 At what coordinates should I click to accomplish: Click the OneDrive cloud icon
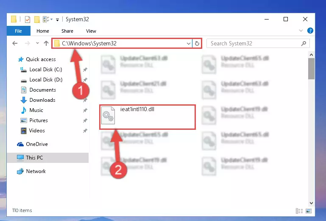tap(20, 144)
